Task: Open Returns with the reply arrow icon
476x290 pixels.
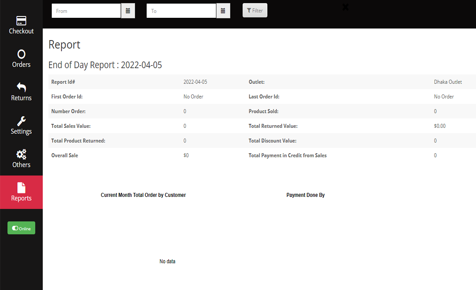Action: pos(21,87)
